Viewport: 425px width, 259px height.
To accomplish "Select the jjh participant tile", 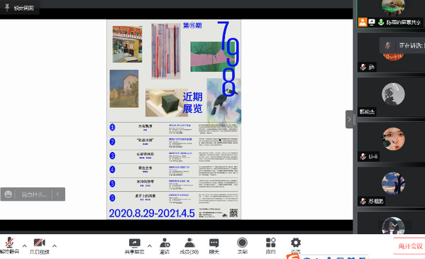I will click(x=391, y=53).
